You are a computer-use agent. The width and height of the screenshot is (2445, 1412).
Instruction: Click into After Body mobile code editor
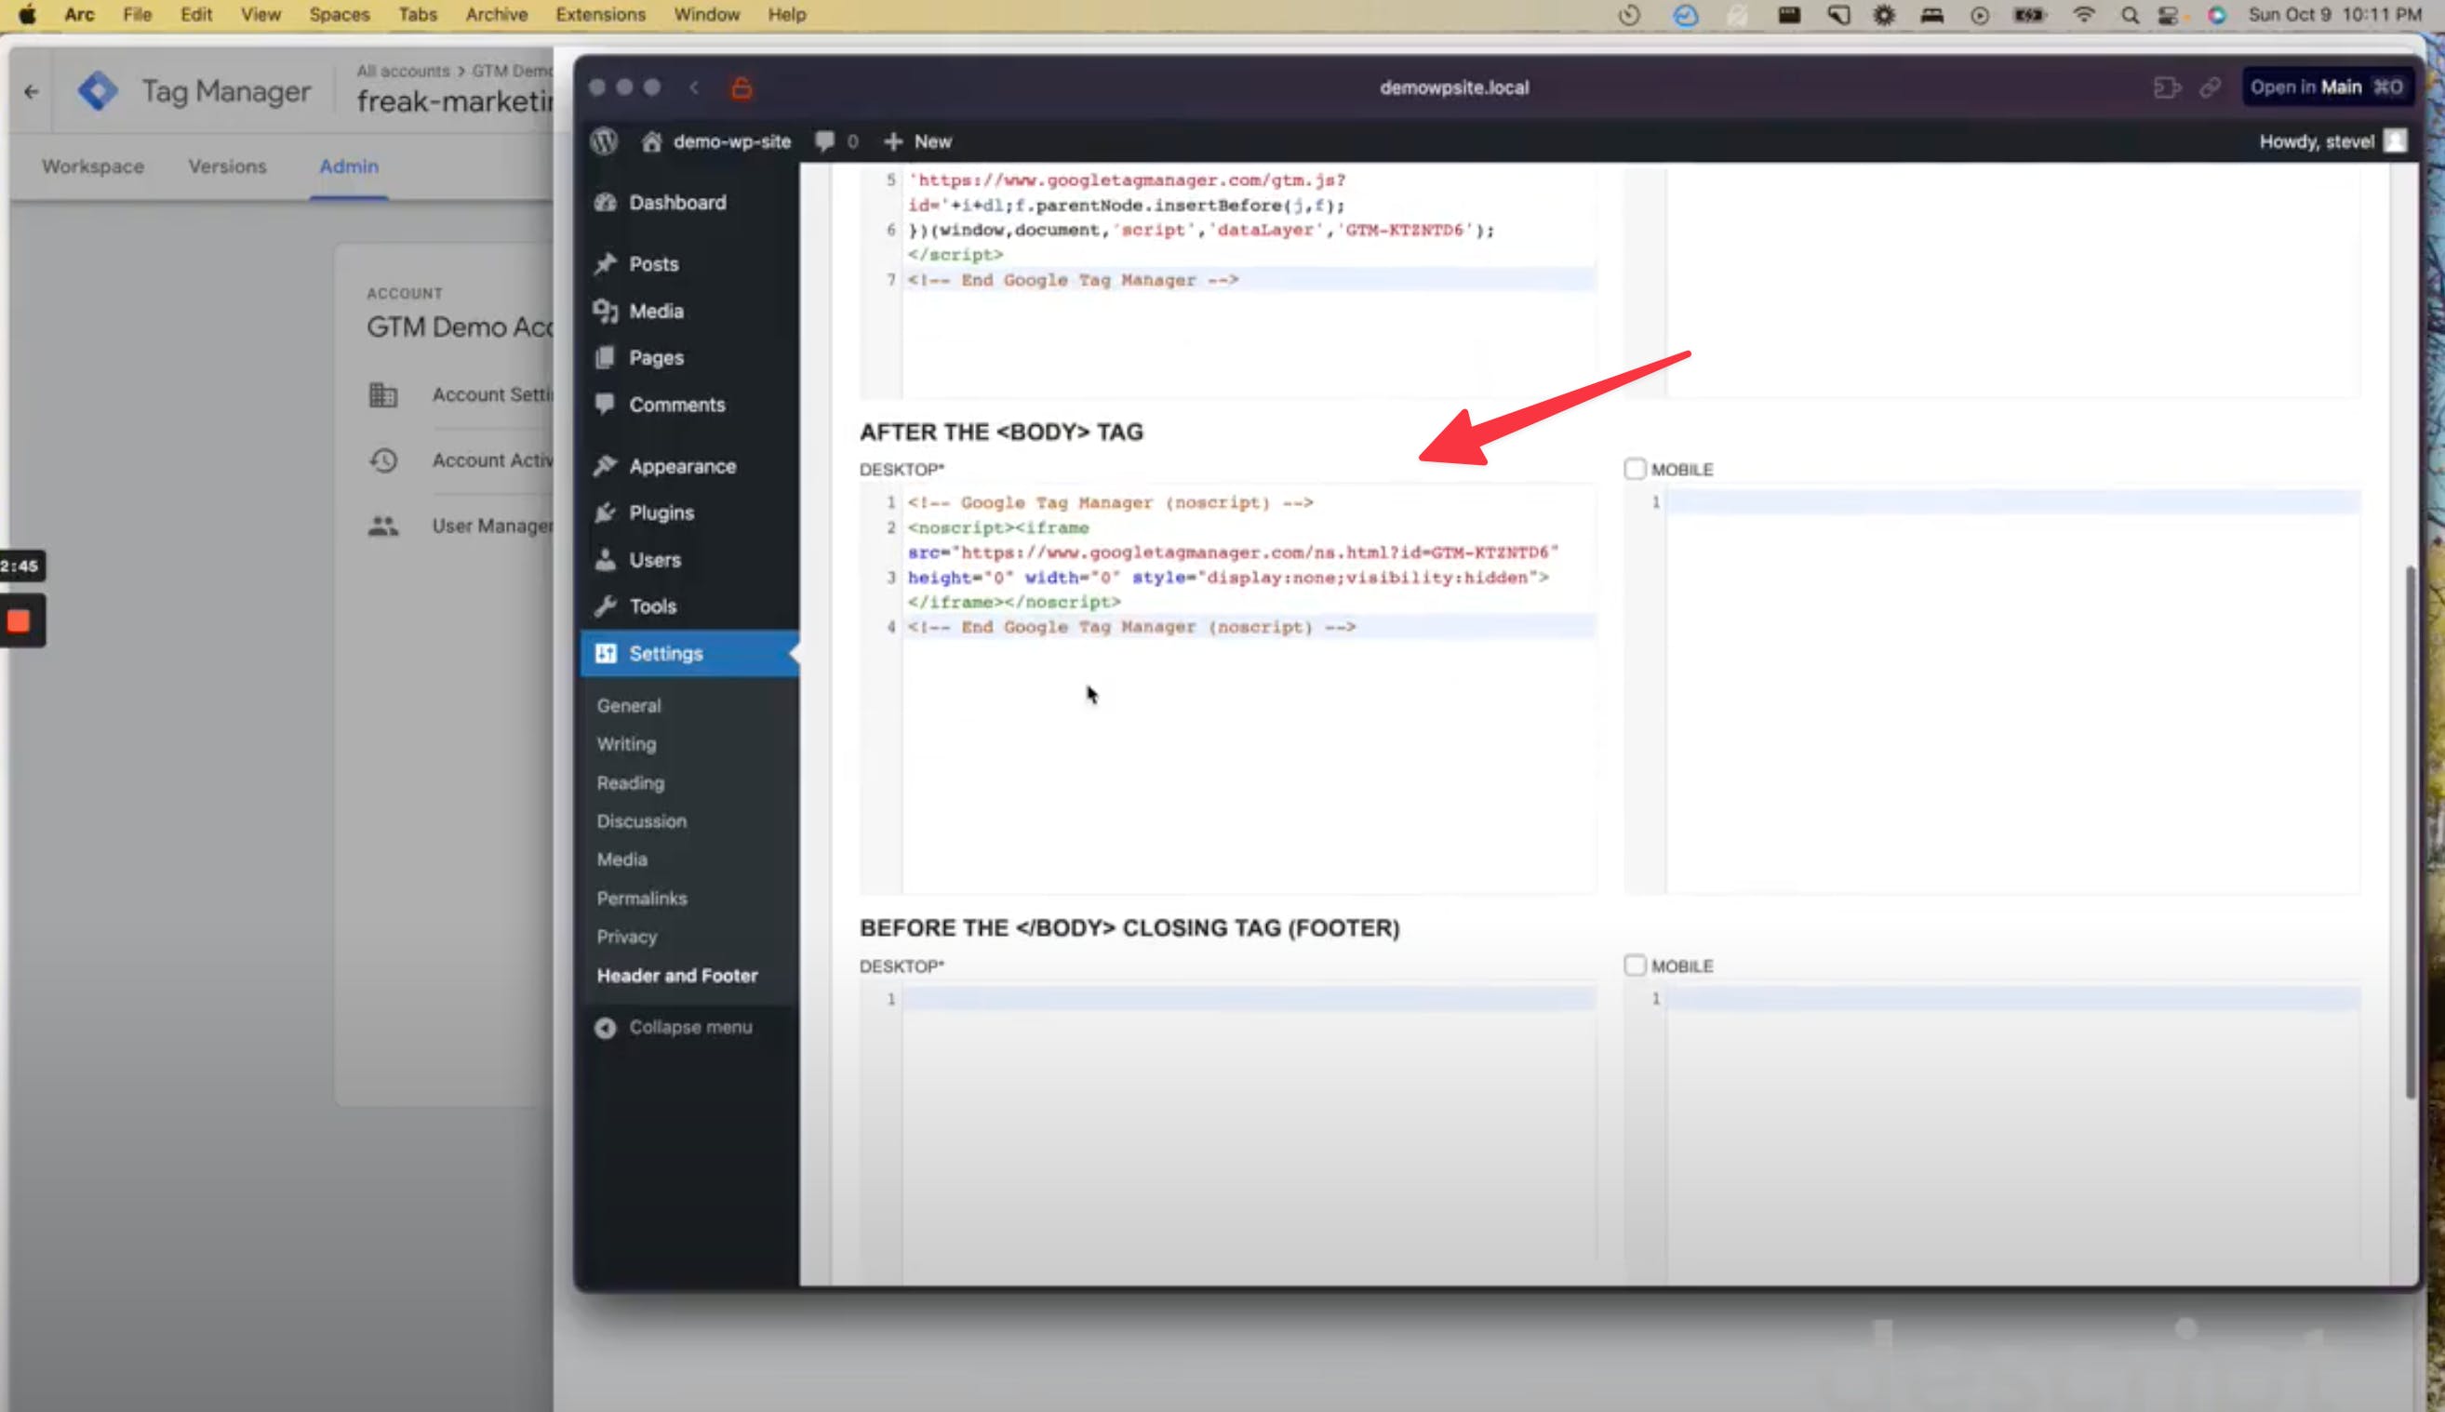[1992, 690]
